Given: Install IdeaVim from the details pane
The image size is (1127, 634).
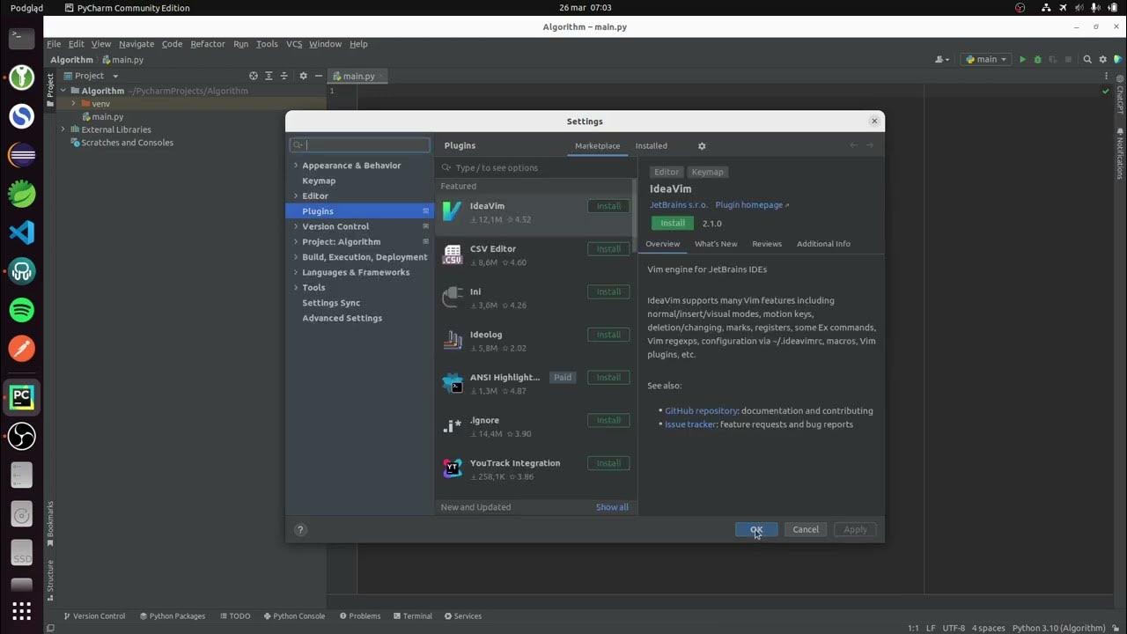Looking at the screenshot, I should tap(673, 224).
